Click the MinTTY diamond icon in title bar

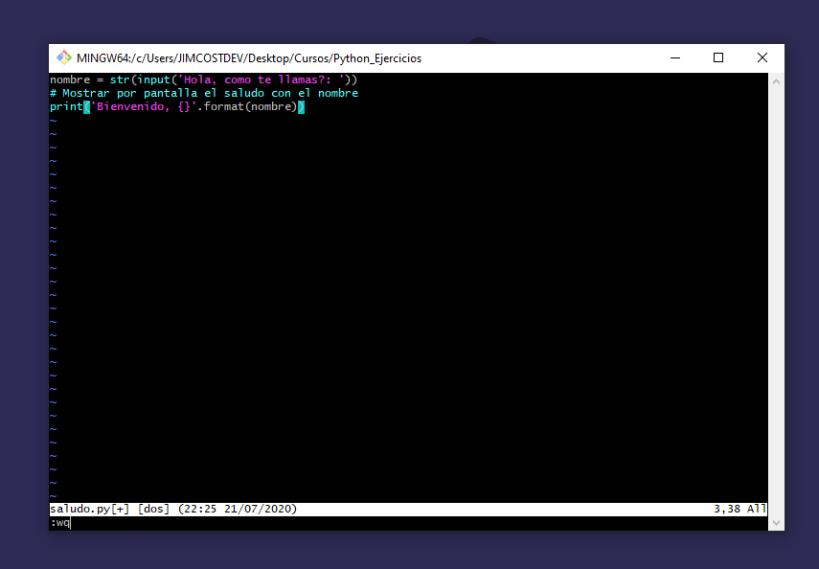point(63,57)
